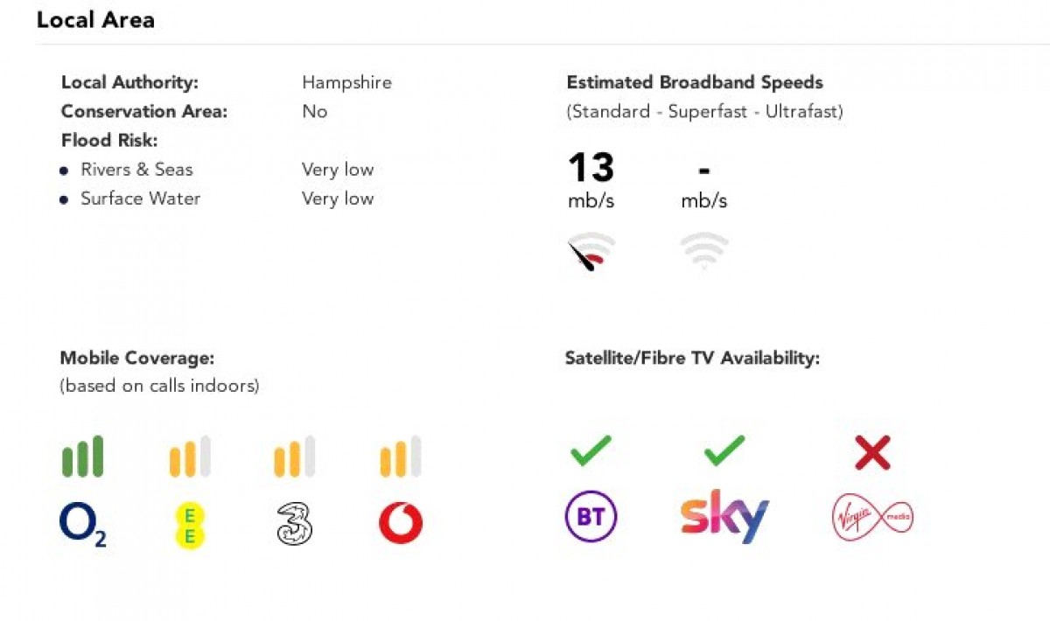The image size is (1050, 621).
Task: Click the green O2 signal bars
Action: click(x=82, y=457)
